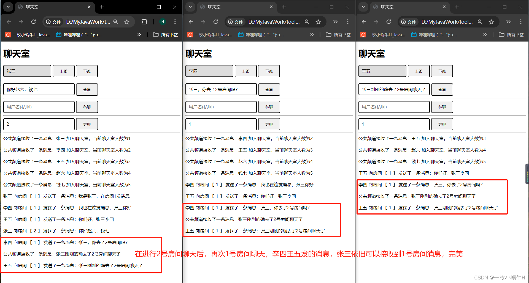Focus room number field containing 2 in 张三 window
Viewport: 529px width, 283px height.
tap(39, 124)
